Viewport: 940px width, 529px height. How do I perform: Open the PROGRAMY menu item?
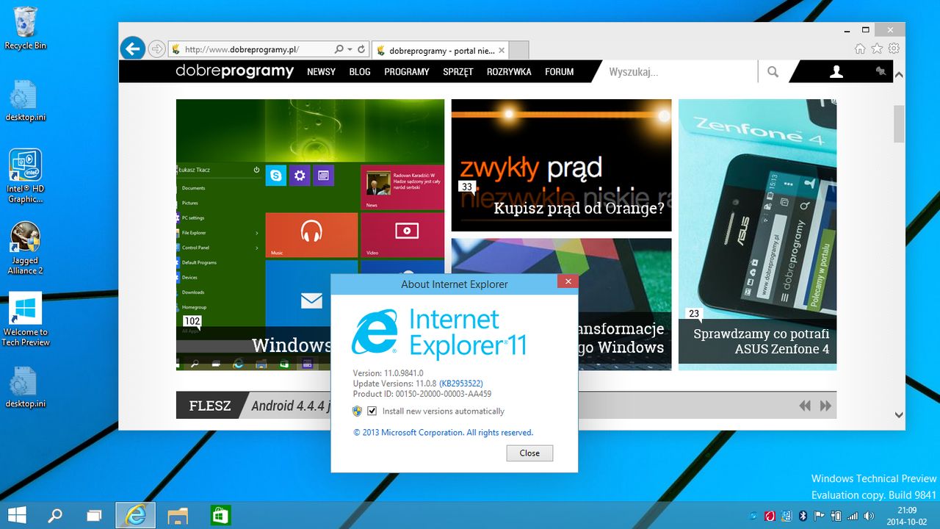click(x=407, y=72)
